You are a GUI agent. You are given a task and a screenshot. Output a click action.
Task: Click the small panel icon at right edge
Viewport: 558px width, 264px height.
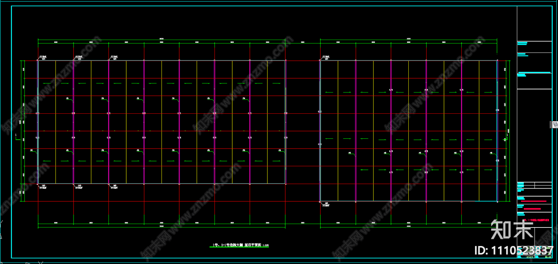pos(555,125)
